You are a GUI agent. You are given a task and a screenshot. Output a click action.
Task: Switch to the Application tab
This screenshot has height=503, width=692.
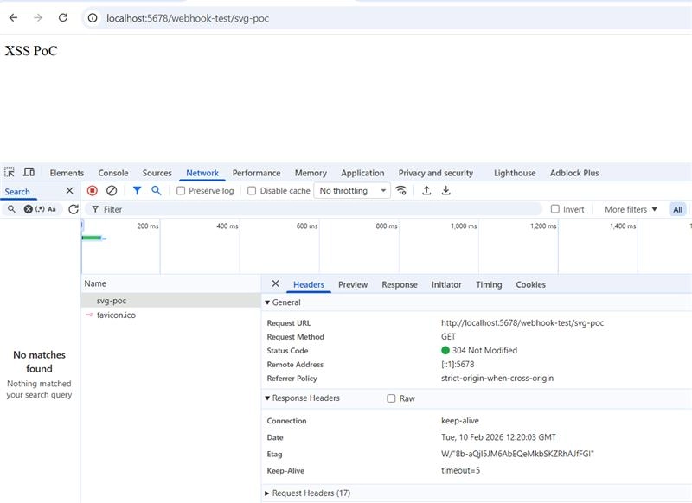pyautogui.click(x=362, y=173)
